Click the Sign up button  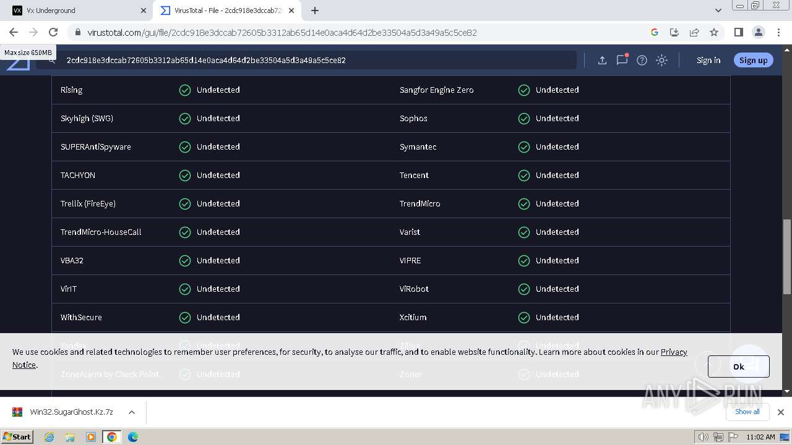point(753,60)
